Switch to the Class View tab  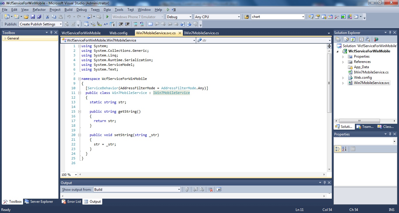pos(386,127)
